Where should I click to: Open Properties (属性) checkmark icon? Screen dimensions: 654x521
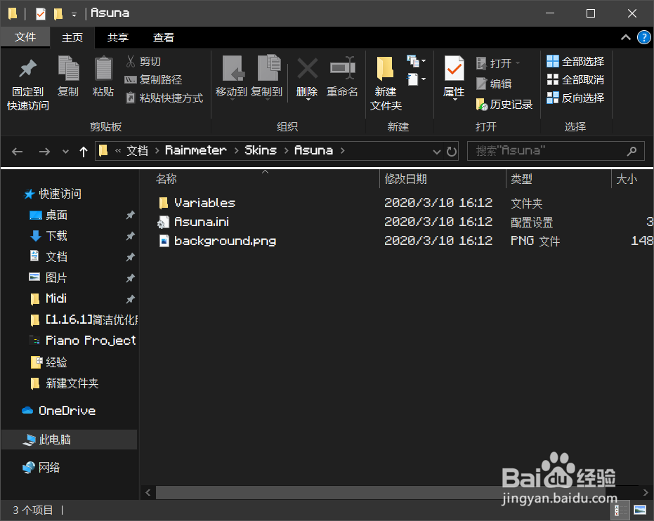(454, 68)
